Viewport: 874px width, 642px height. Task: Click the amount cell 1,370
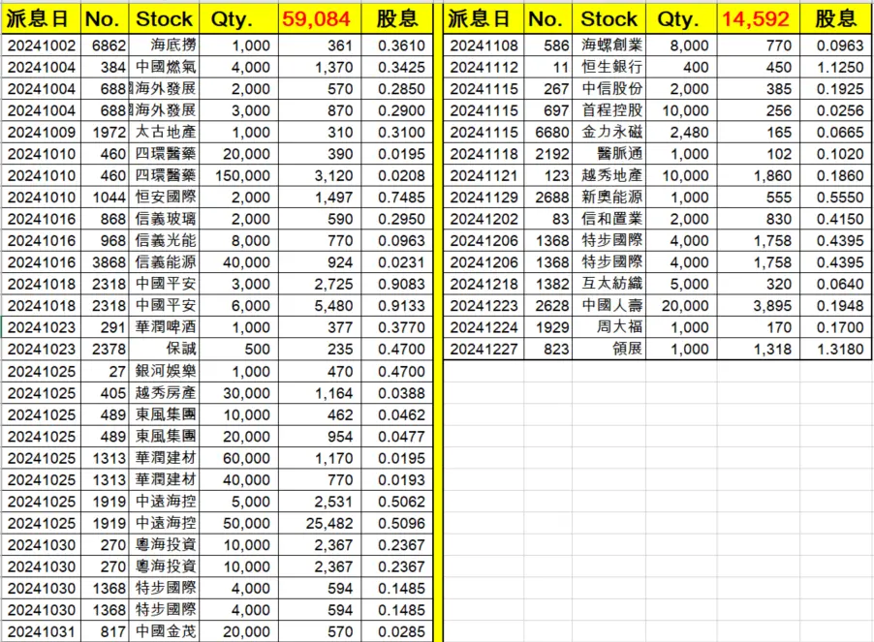pyautogui.click(x=320, y=67)
